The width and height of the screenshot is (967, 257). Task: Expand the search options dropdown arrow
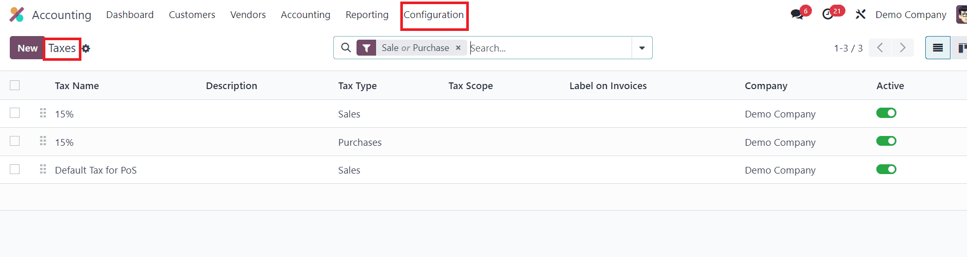[x=642, y=48]
